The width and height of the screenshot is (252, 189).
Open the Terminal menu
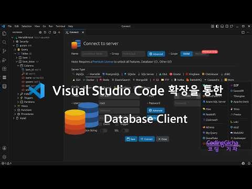pos(60,26)
